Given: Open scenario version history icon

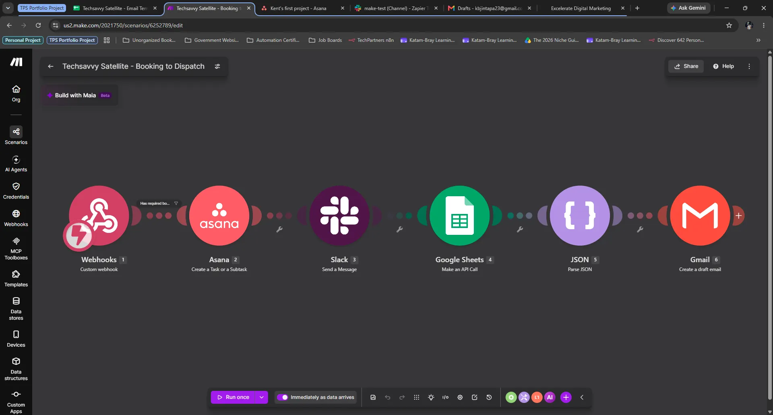Looking at the screenshot, I should (489, 397).
